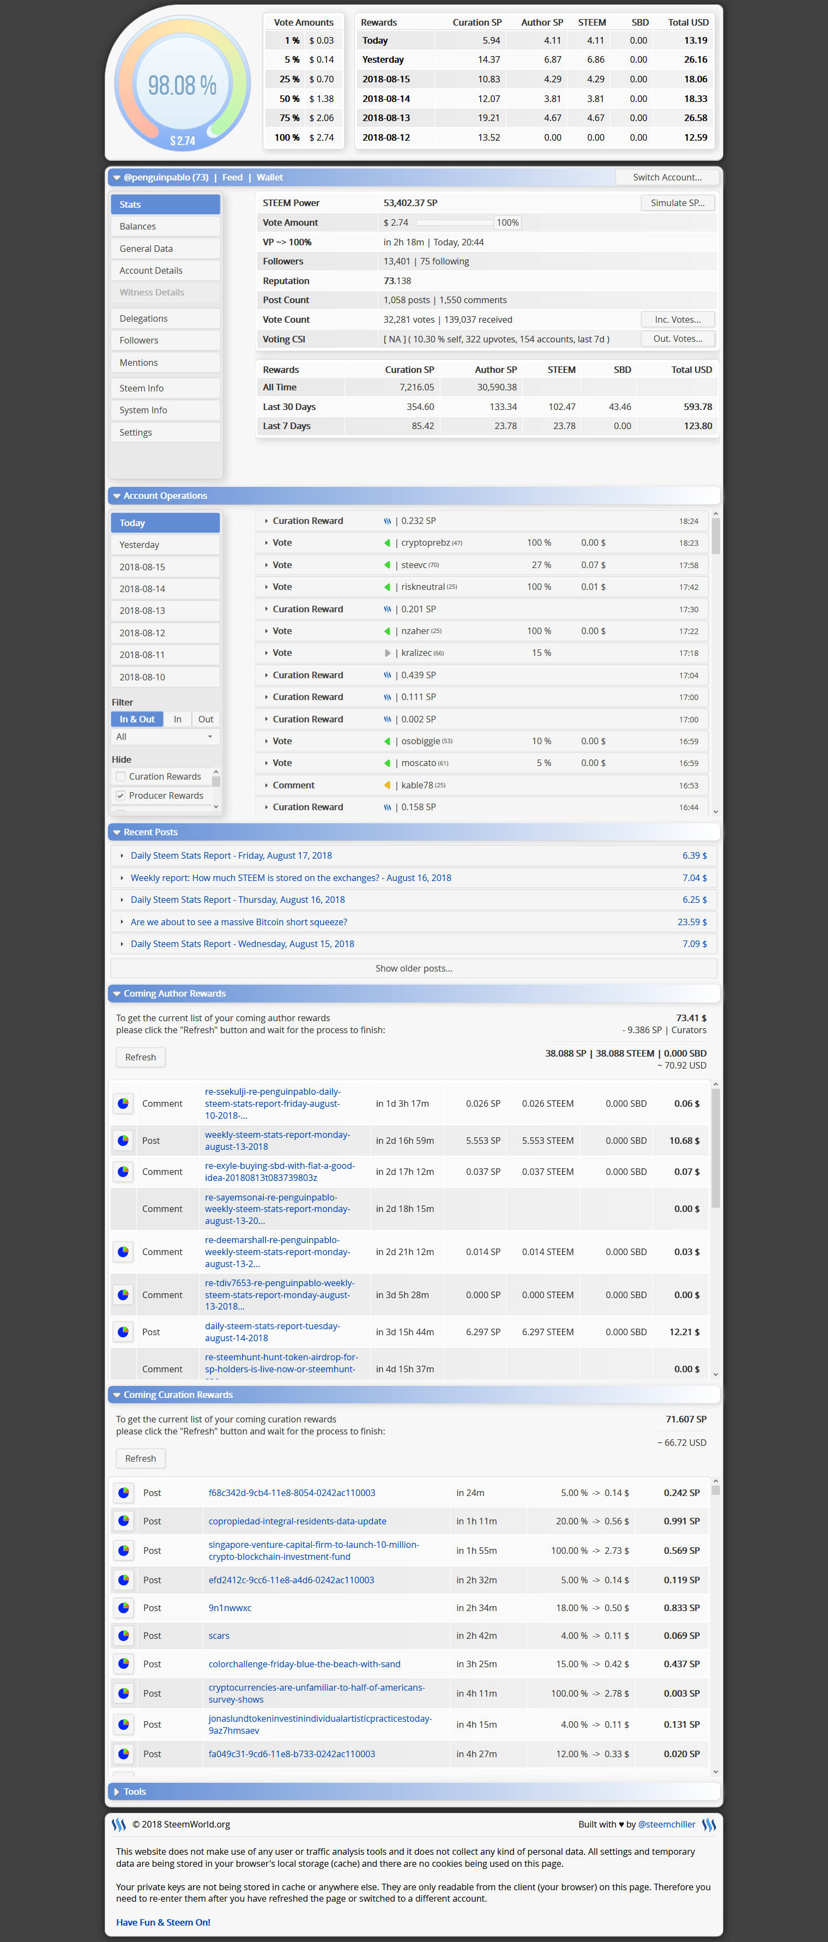Collapse the Account Operations section

[117, 496]
